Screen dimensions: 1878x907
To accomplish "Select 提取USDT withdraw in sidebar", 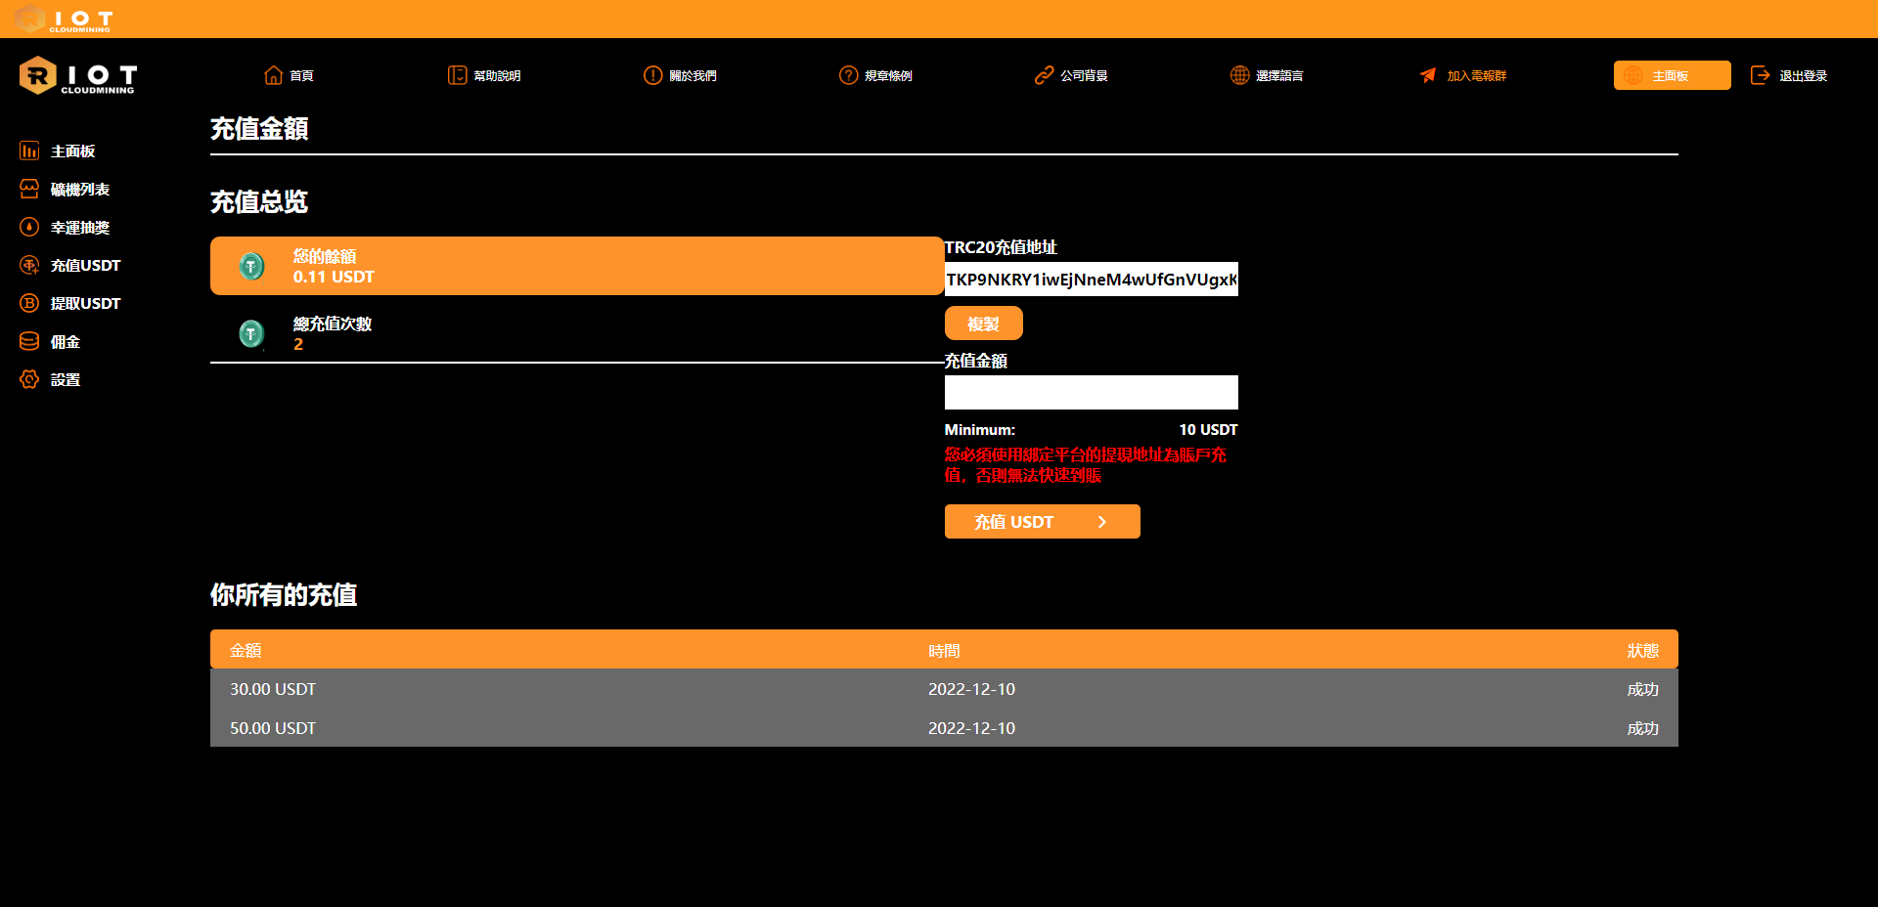I will click(x=84, y=304).
